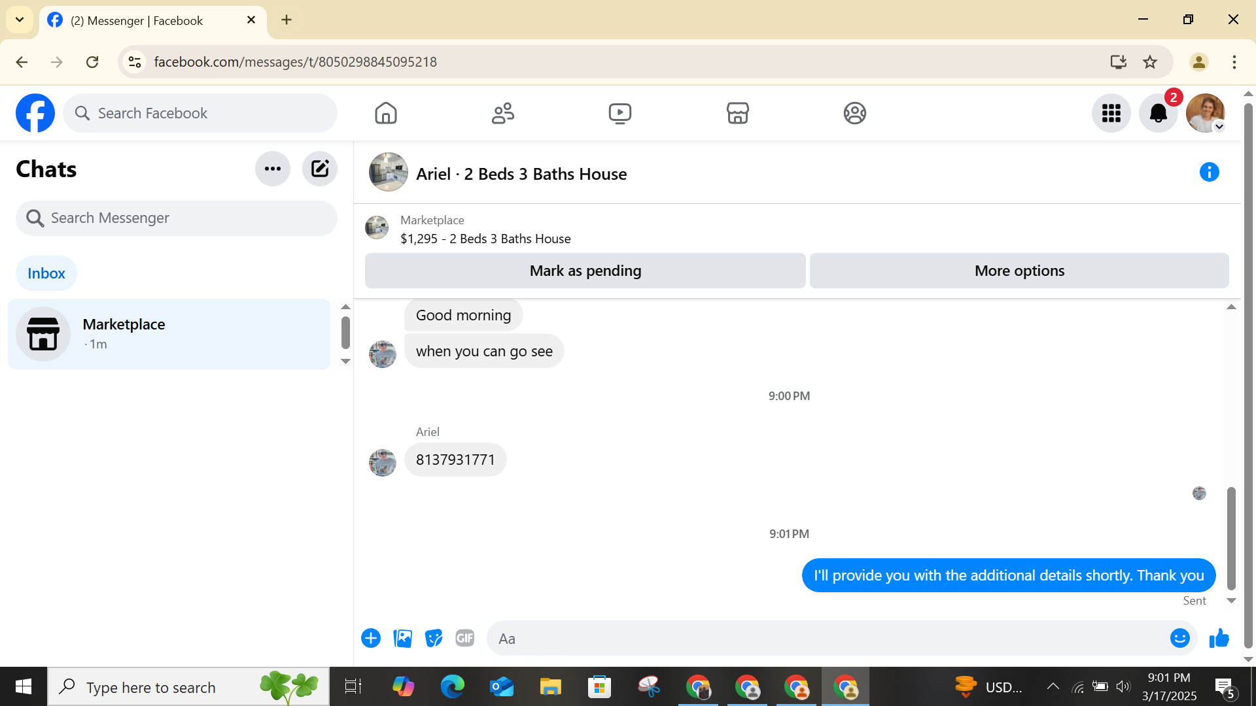Click the chat list scroll up arrow
Image resolution: width=1256 pixels, height=706 pixels.
tap(346, 307)
